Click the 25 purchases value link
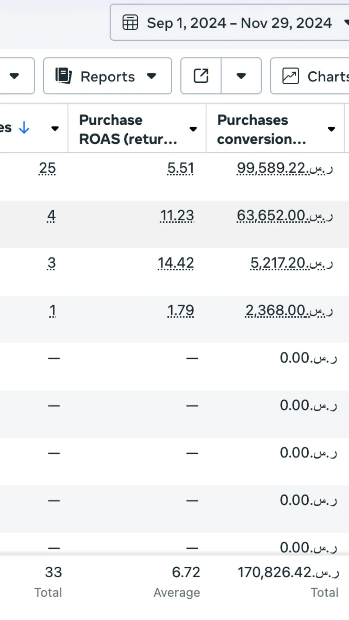This screenshot has height=620, width=349. coord(48,168)
